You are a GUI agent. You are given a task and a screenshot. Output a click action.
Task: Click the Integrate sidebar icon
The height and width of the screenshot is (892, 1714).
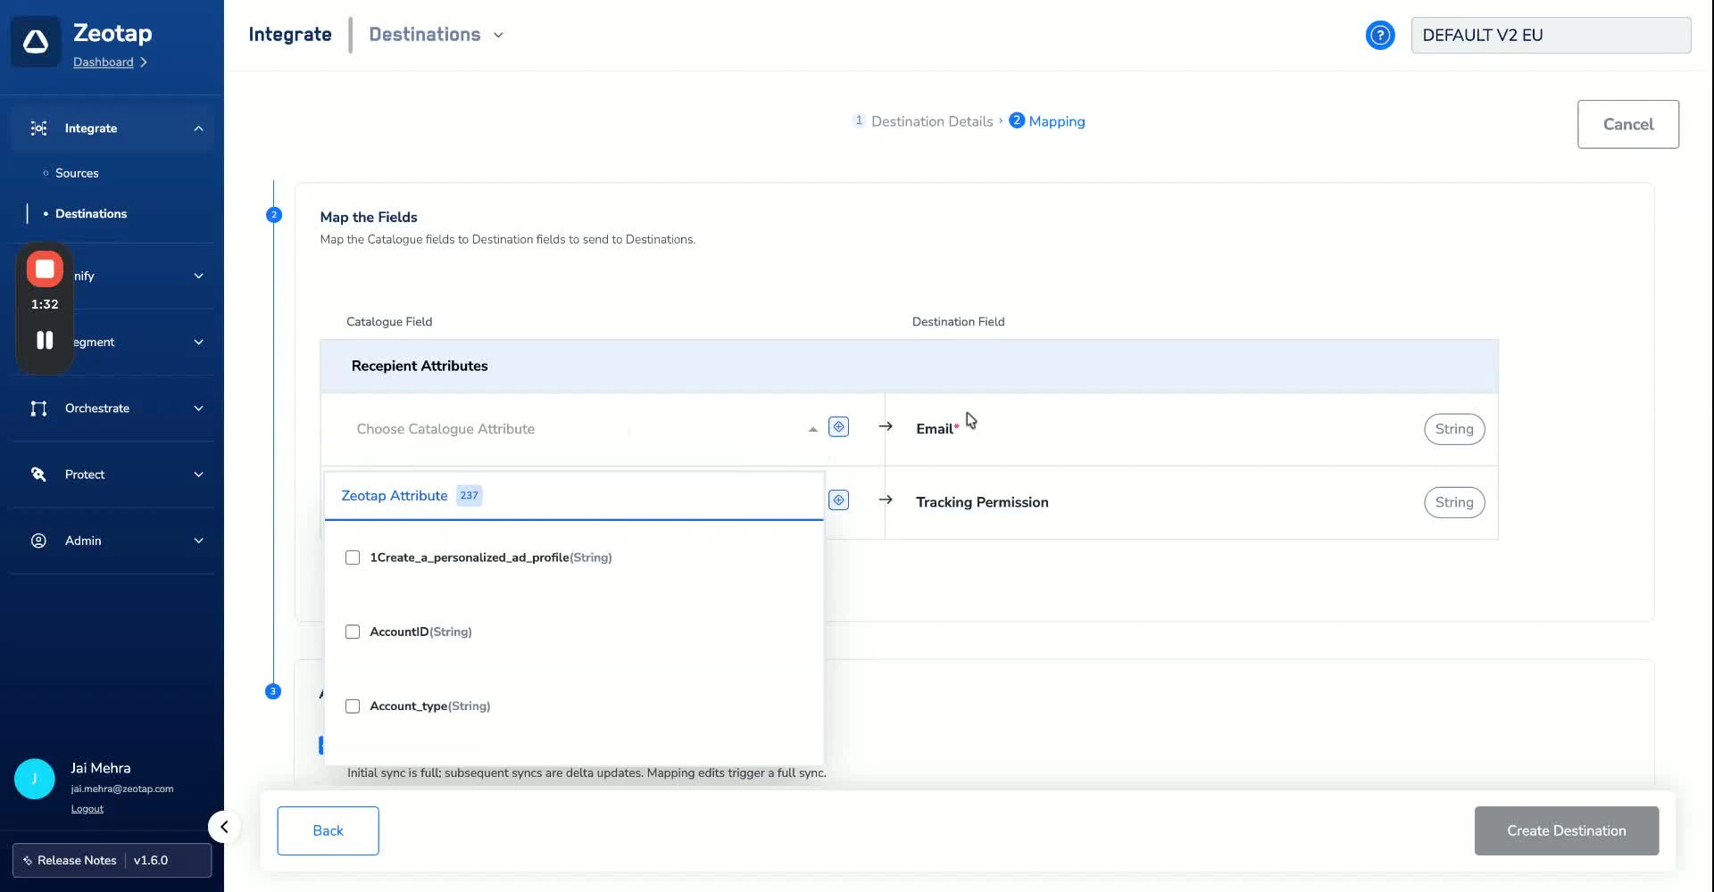pos(38,128)
